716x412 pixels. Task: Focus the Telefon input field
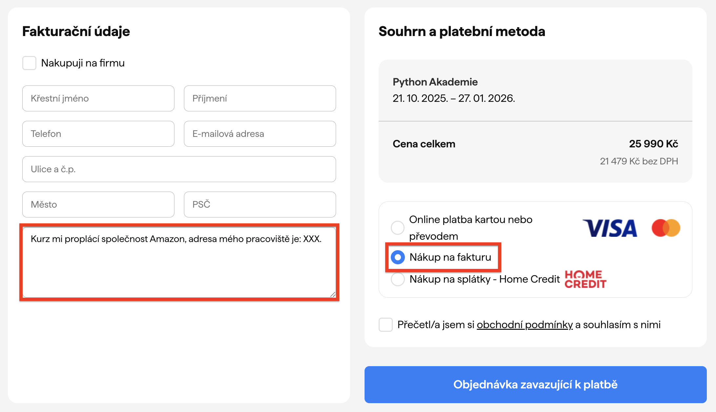(x=98, y=134)
